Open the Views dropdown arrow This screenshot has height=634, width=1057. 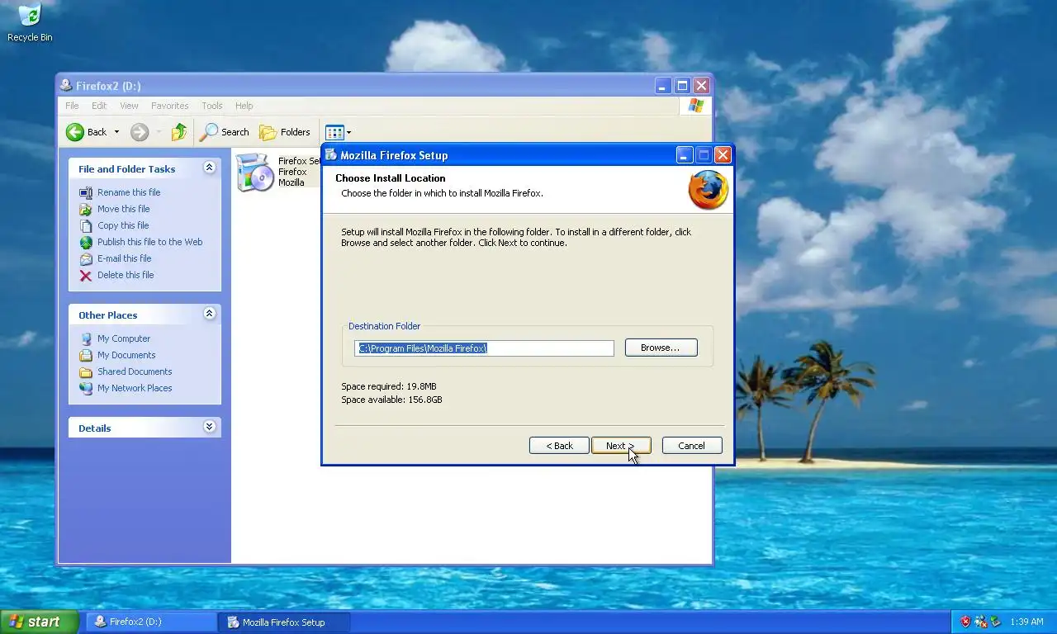point(348,132)
